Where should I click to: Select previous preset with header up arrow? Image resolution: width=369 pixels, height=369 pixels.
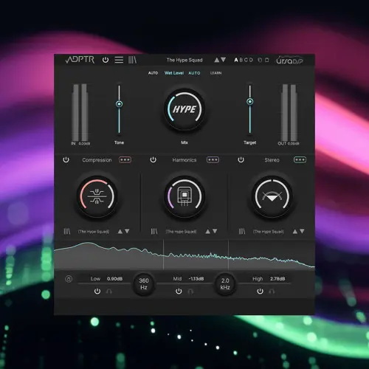point(217,60)
